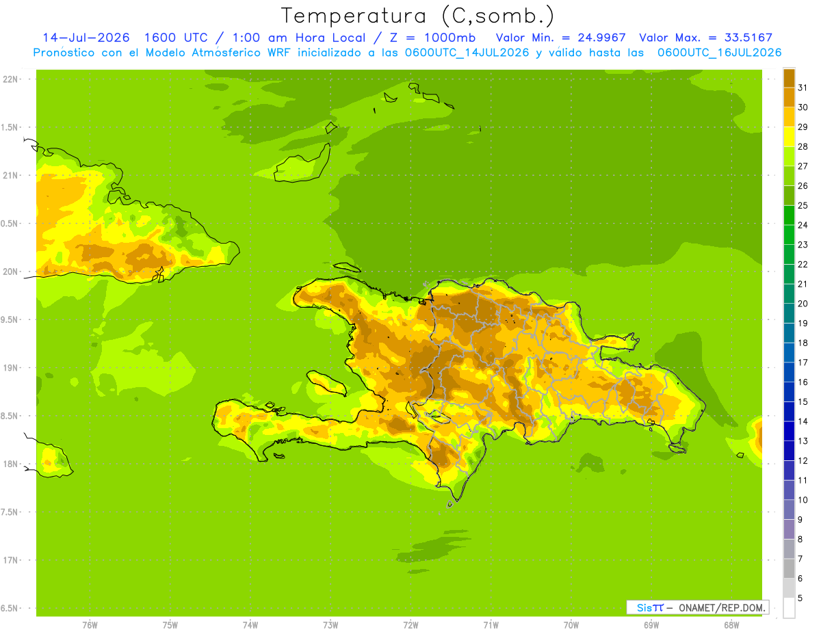821x634 pixels.
Task: Click the '71W' longitude axis label
Action: tap(491, 624)
